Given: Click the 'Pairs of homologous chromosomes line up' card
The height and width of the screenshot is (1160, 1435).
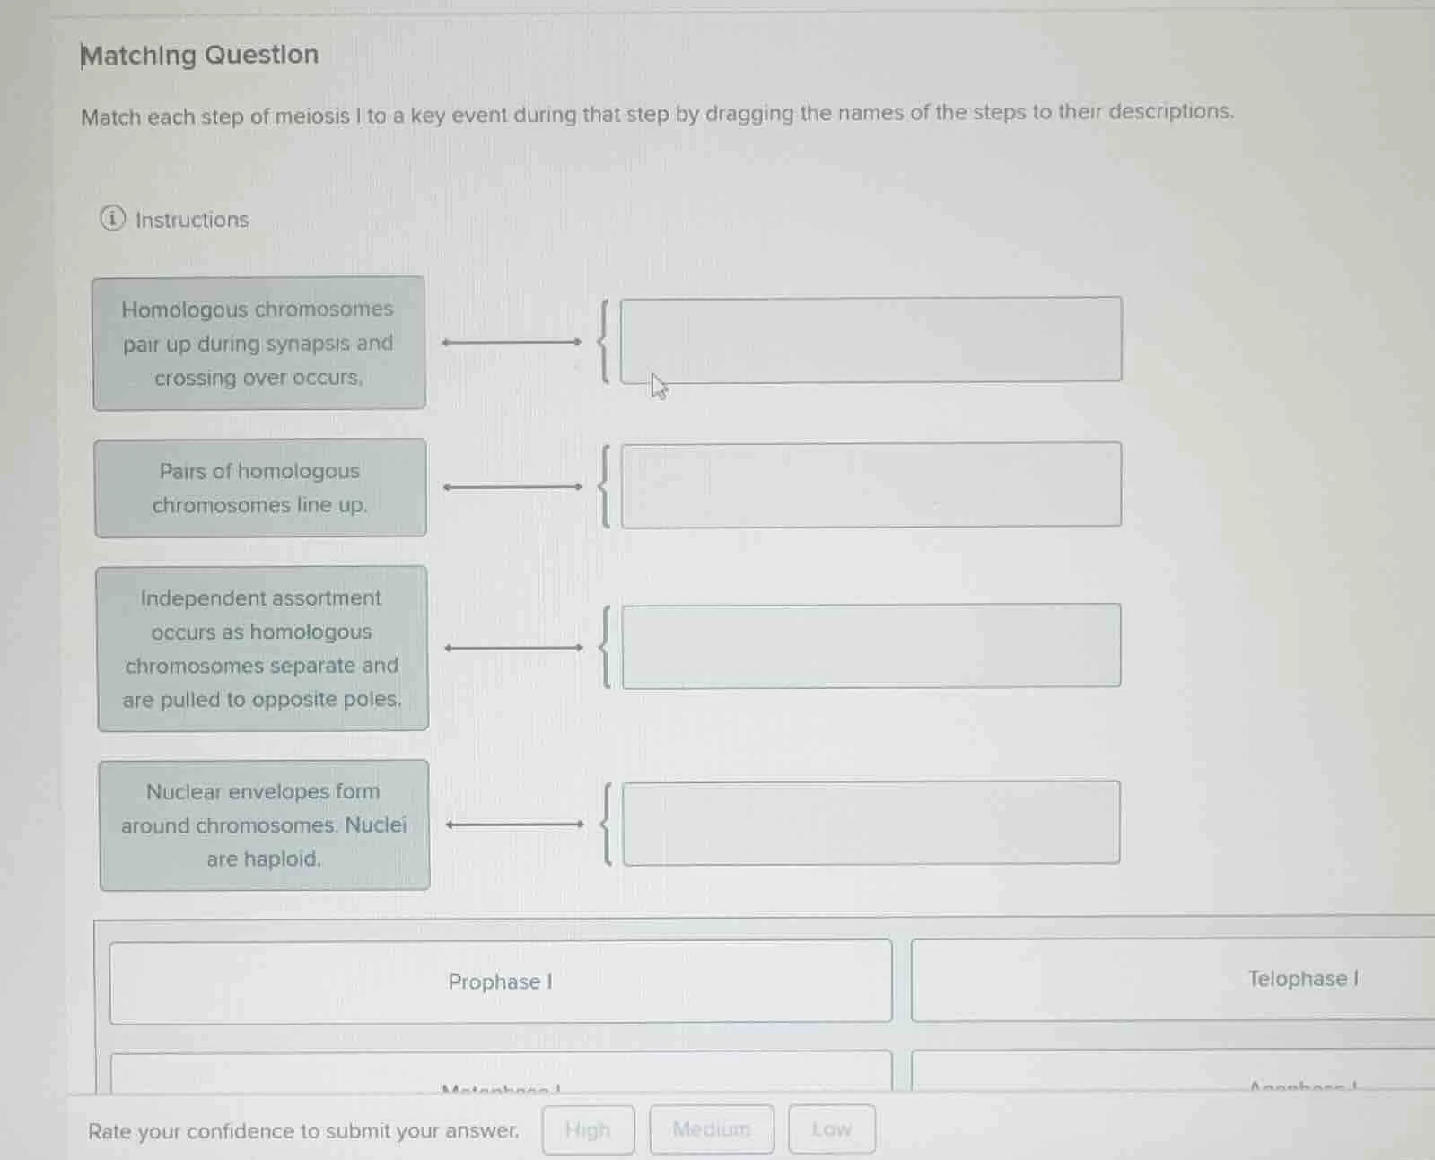Looking at the screenshot, I should pos(259,488).
